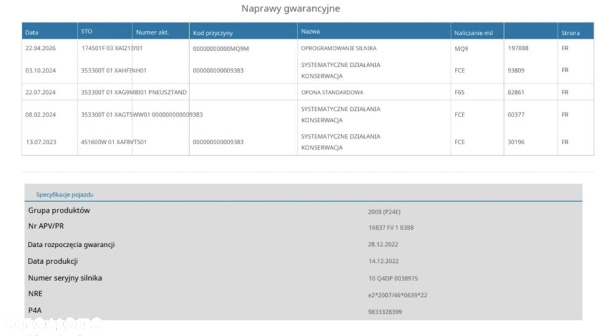
Task: Click mileage value 60377
Action: tap(516, 115)
